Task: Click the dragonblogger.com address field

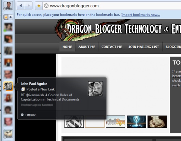Action: pyautogui.click(x=112, y=6)
